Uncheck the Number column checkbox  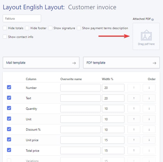click(x=9, y=87)
